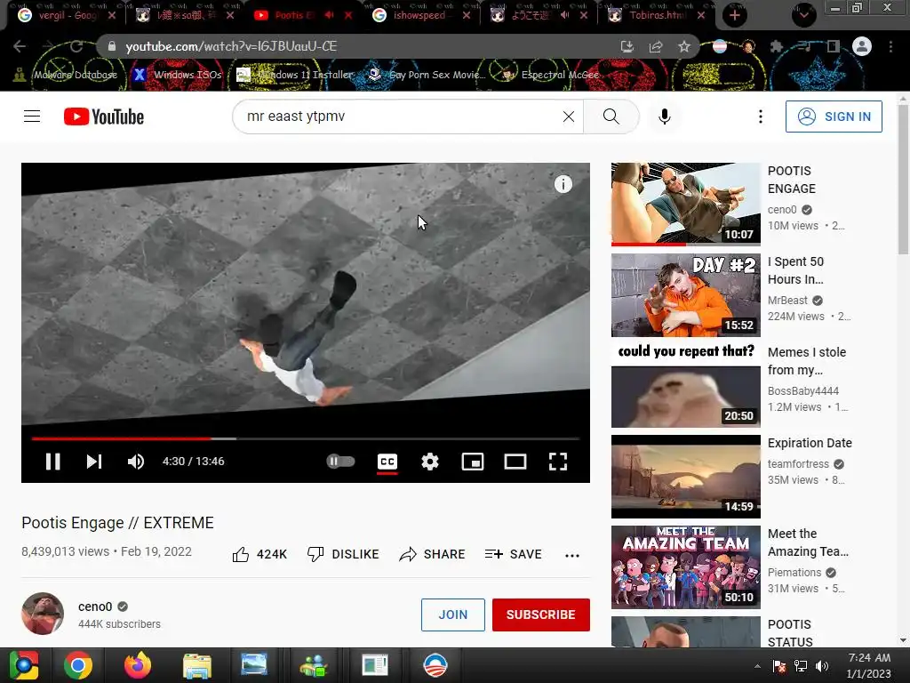Screen dimensions: 910x683
Task: Go back in browser history
Action: click(20, 46)
